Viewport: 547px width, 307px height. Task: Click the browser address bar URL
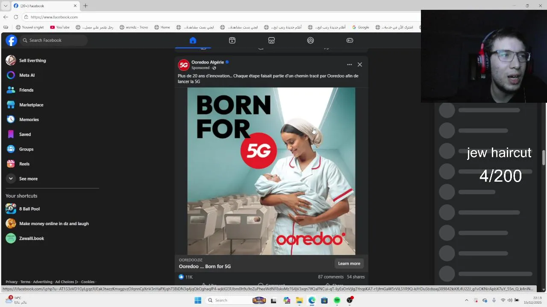click(54, 17)
